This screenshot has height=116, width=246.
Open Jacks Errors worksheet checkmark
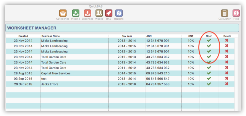pyautogui.click(x=209, y=84)
